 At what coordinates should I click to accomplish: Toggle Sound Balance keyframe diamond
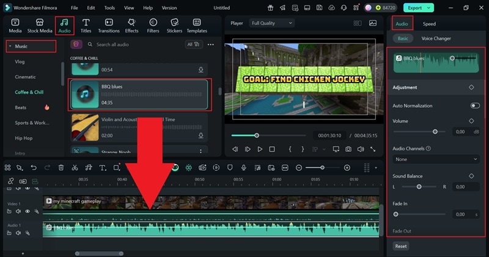471,176
